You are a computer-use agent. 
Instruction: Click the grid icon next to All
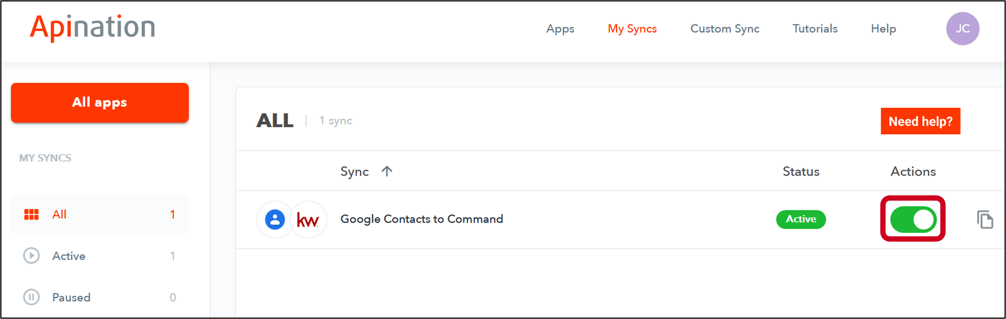tap(31, 214)
